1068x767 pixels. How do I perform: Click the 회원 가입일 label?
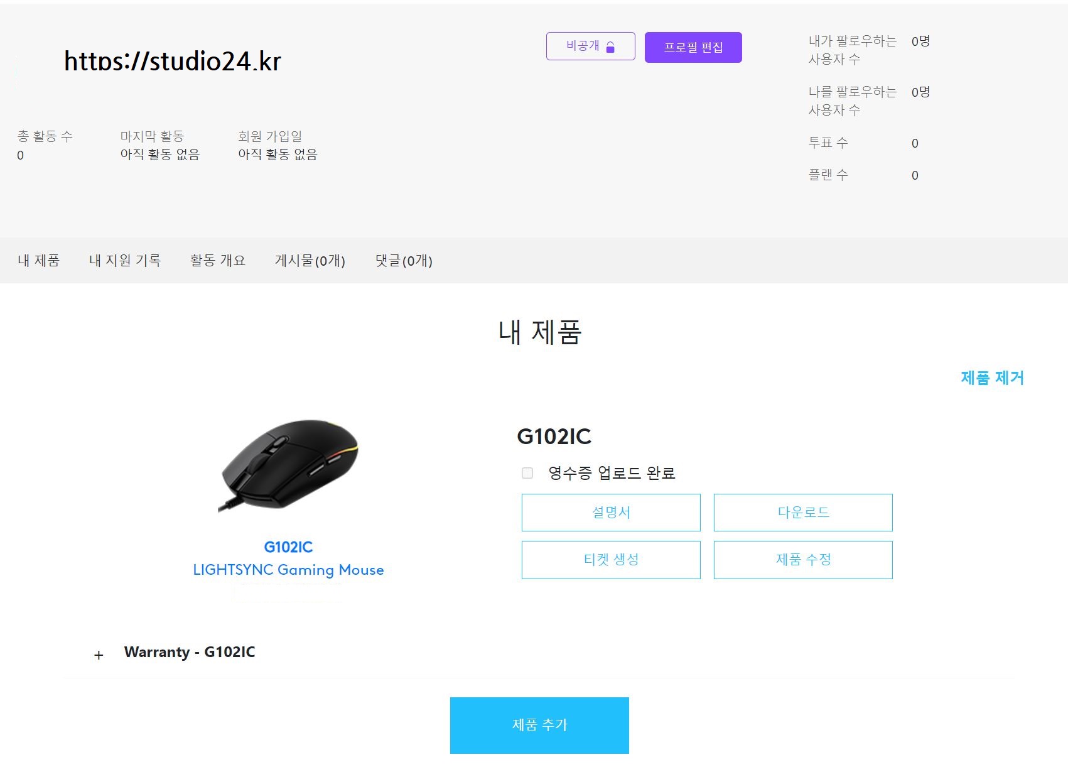pos(270,136)
